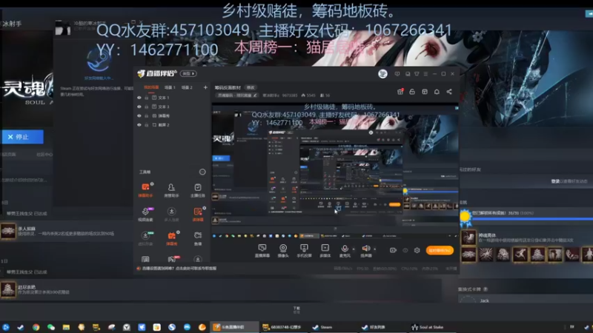This screenshot has height=333, width=593.
Task: Switch to the 场景 2 tab
Action: 187,87
